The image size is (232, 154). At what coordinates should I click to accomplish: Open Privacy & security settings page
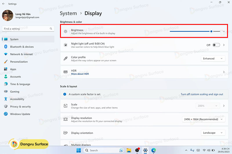point(20,107)
